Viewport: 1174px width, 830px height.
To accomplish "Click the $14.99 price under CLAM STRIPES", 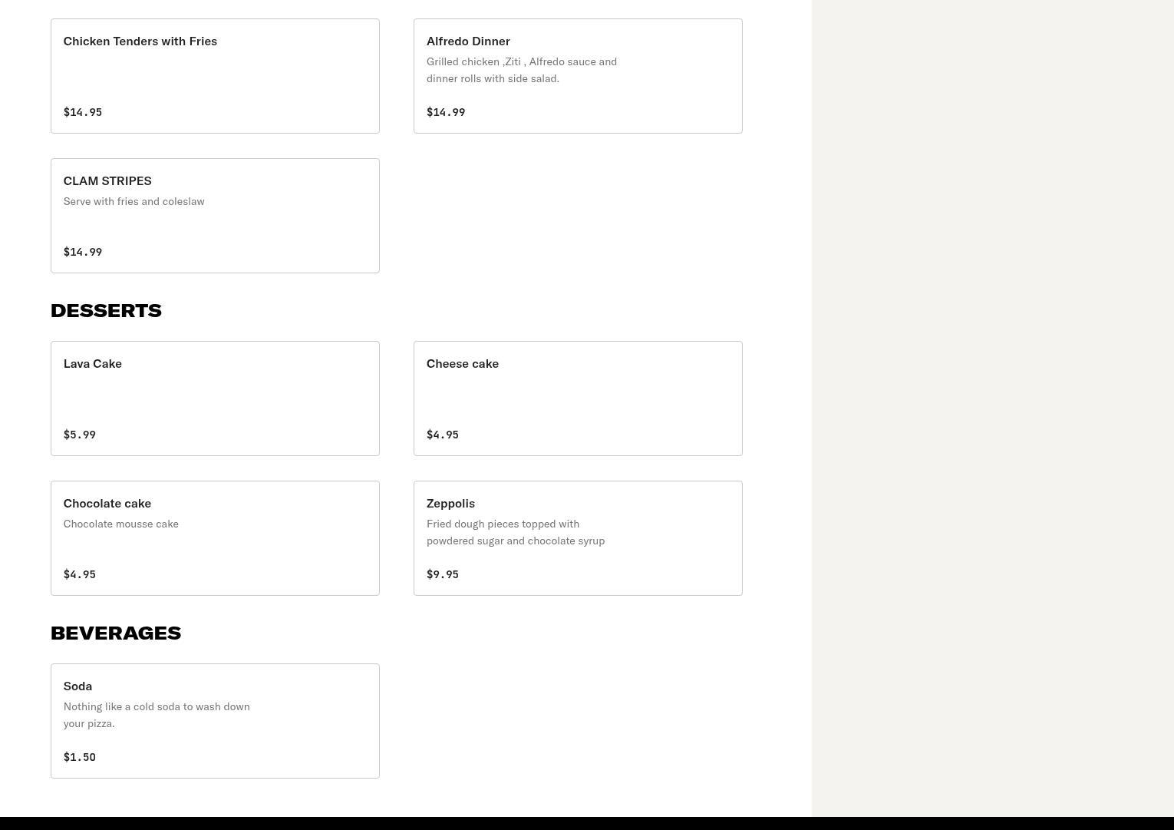I will [83, 252].
